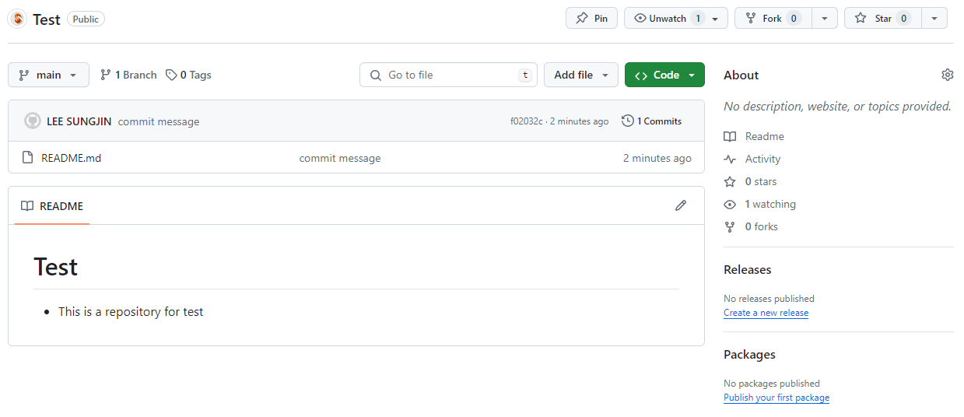Click Publish your first package link

pos(776,398)
